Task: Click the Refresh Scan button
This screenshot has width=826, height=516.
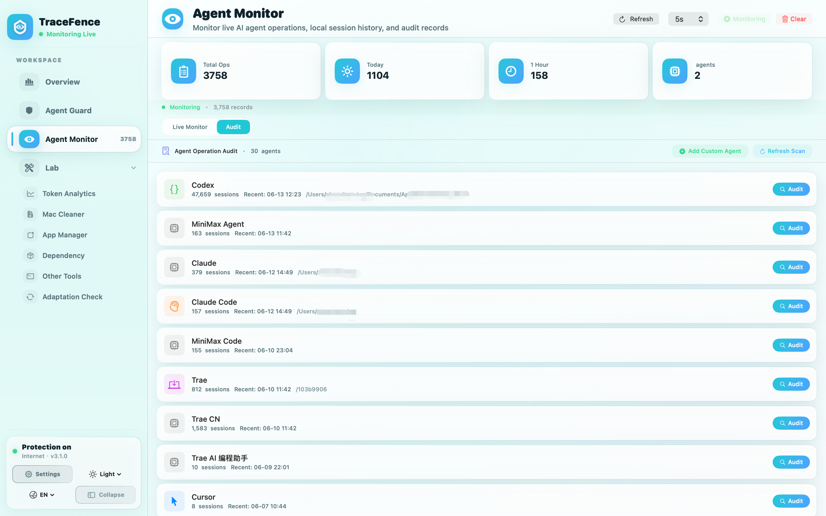Action: tap(782, 151)
